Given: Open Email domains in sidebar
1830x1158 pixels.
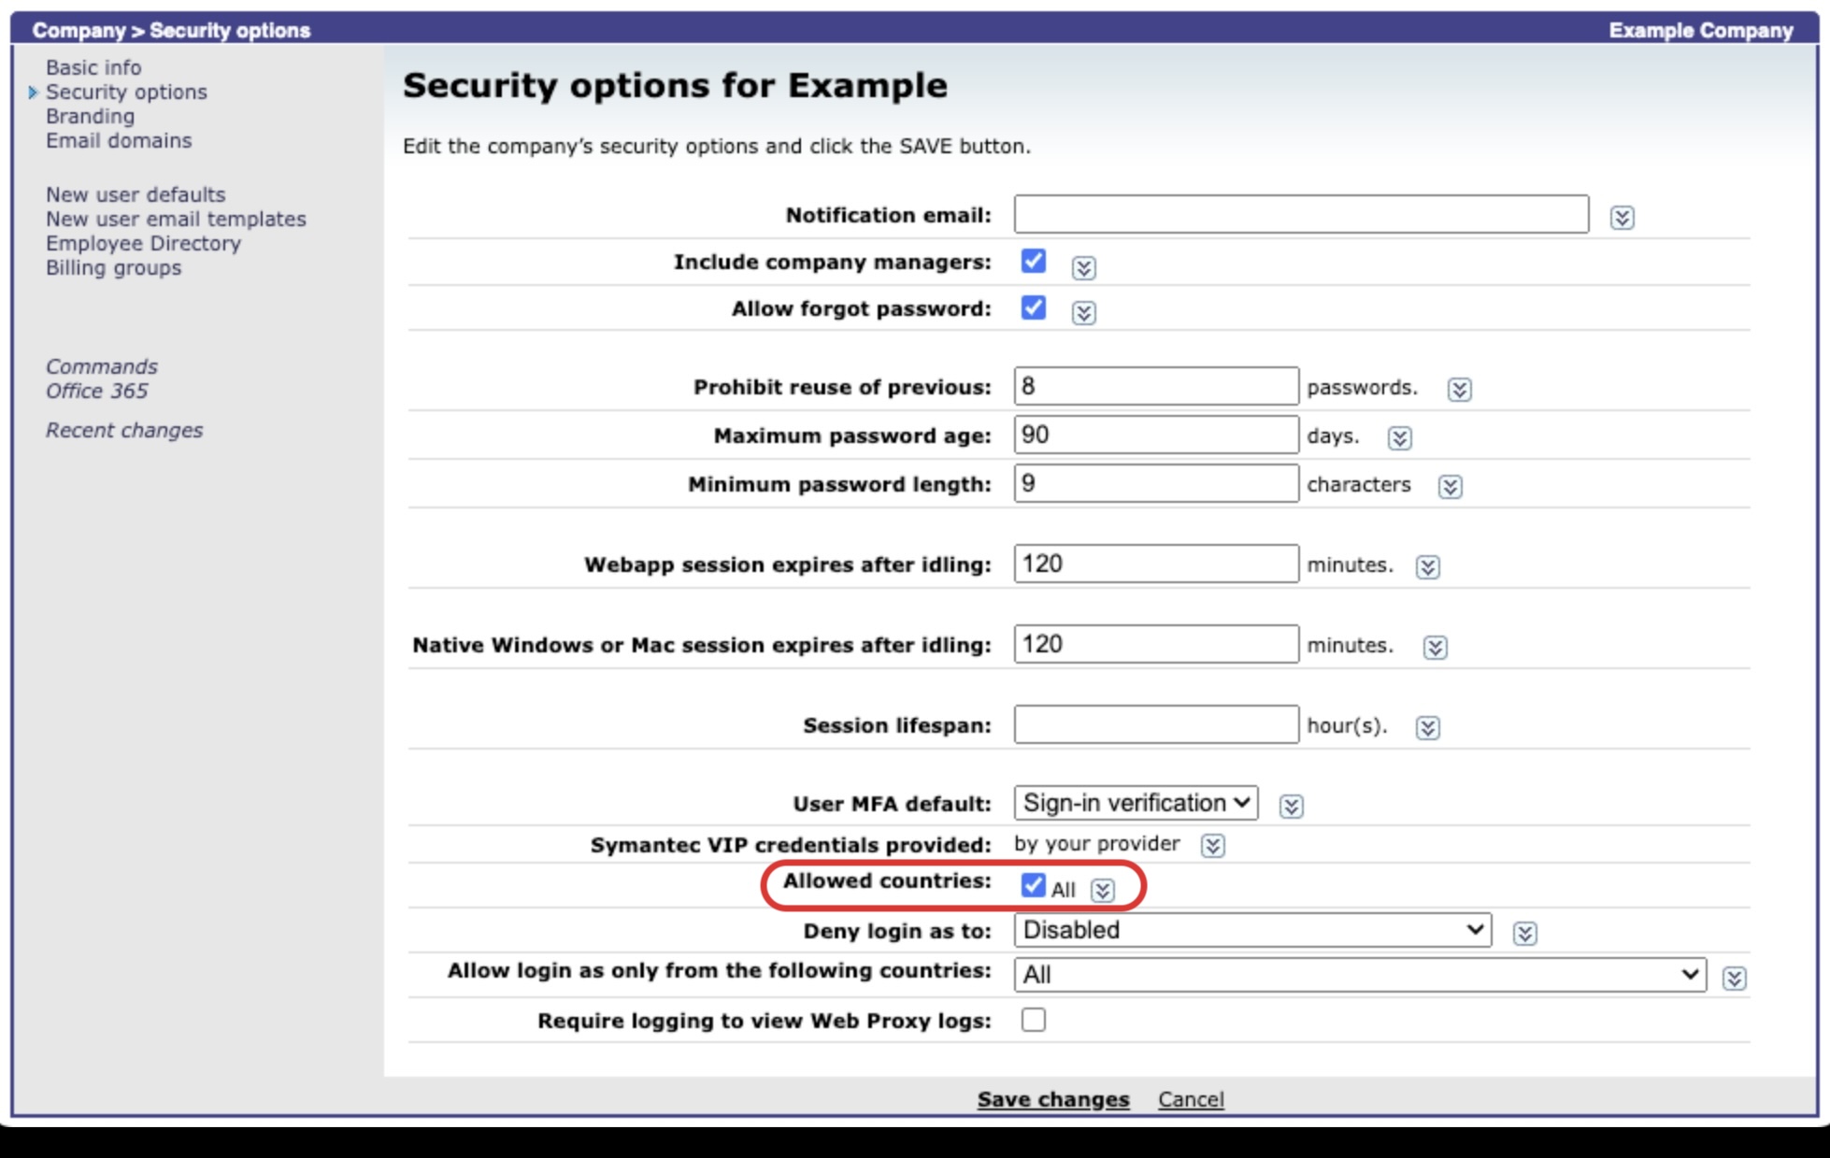Looking at the screenshot, I should click(119, 140).
